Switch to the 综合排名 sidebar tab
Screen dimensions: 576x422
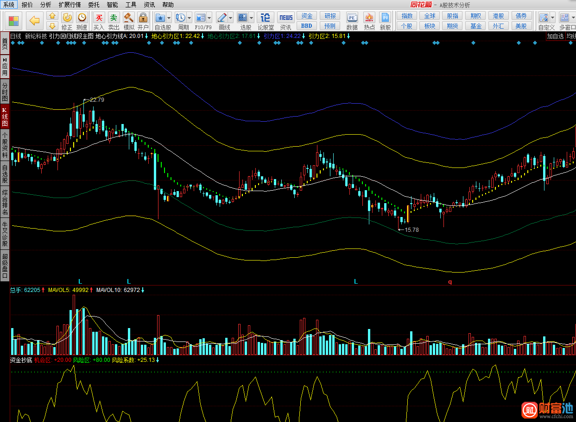click(5, 203)
